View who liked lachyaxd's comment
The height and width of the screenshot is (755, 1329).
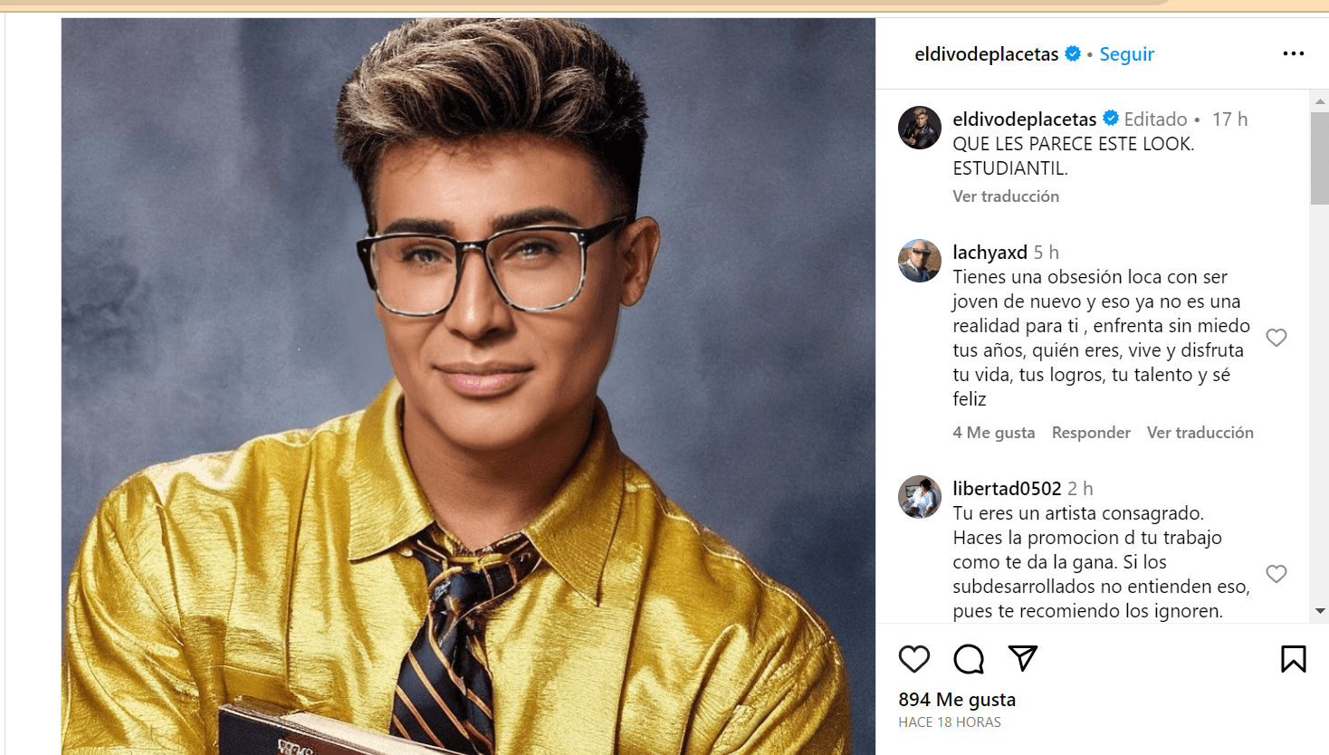(993, 433)
